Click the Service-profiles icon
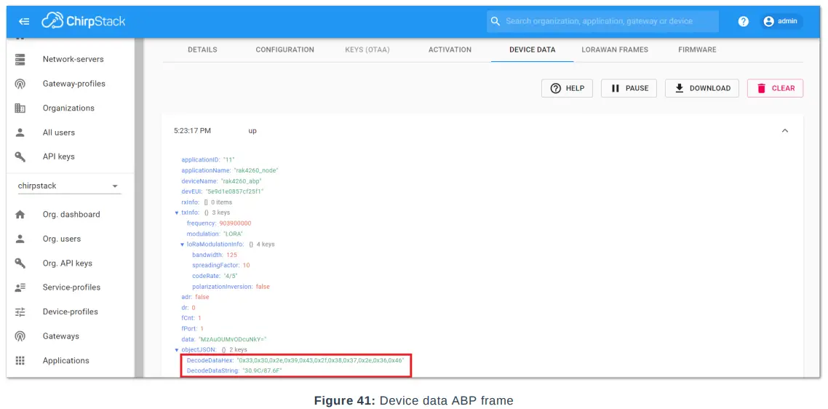 (20, 287)
